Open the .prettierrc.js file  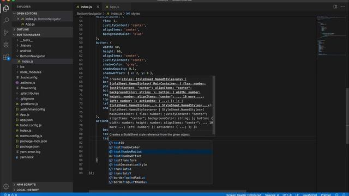point(43,104)
